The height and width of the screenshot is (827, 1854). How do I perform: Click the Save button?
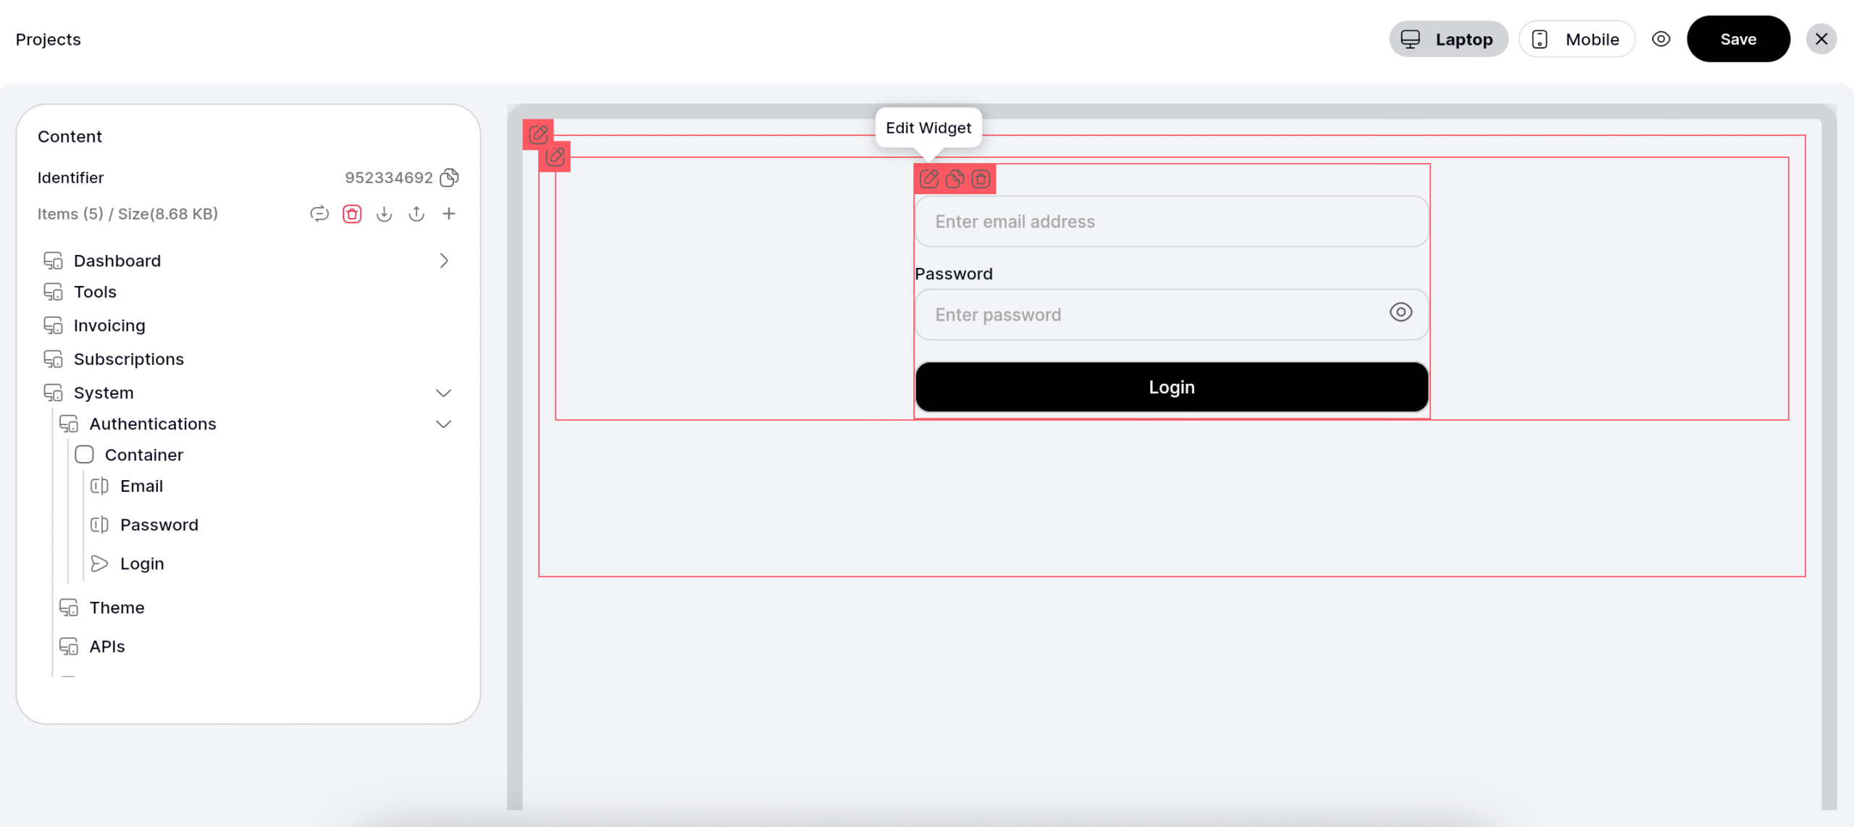[x=1738, y=39]
